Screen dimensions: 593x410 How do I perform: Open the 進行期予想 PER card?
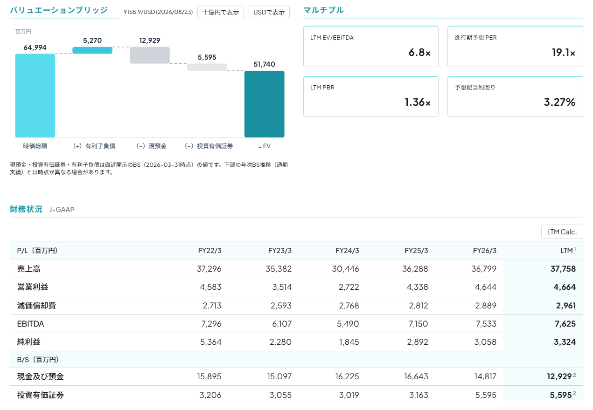pyautogui.click(x=515, y=47)
